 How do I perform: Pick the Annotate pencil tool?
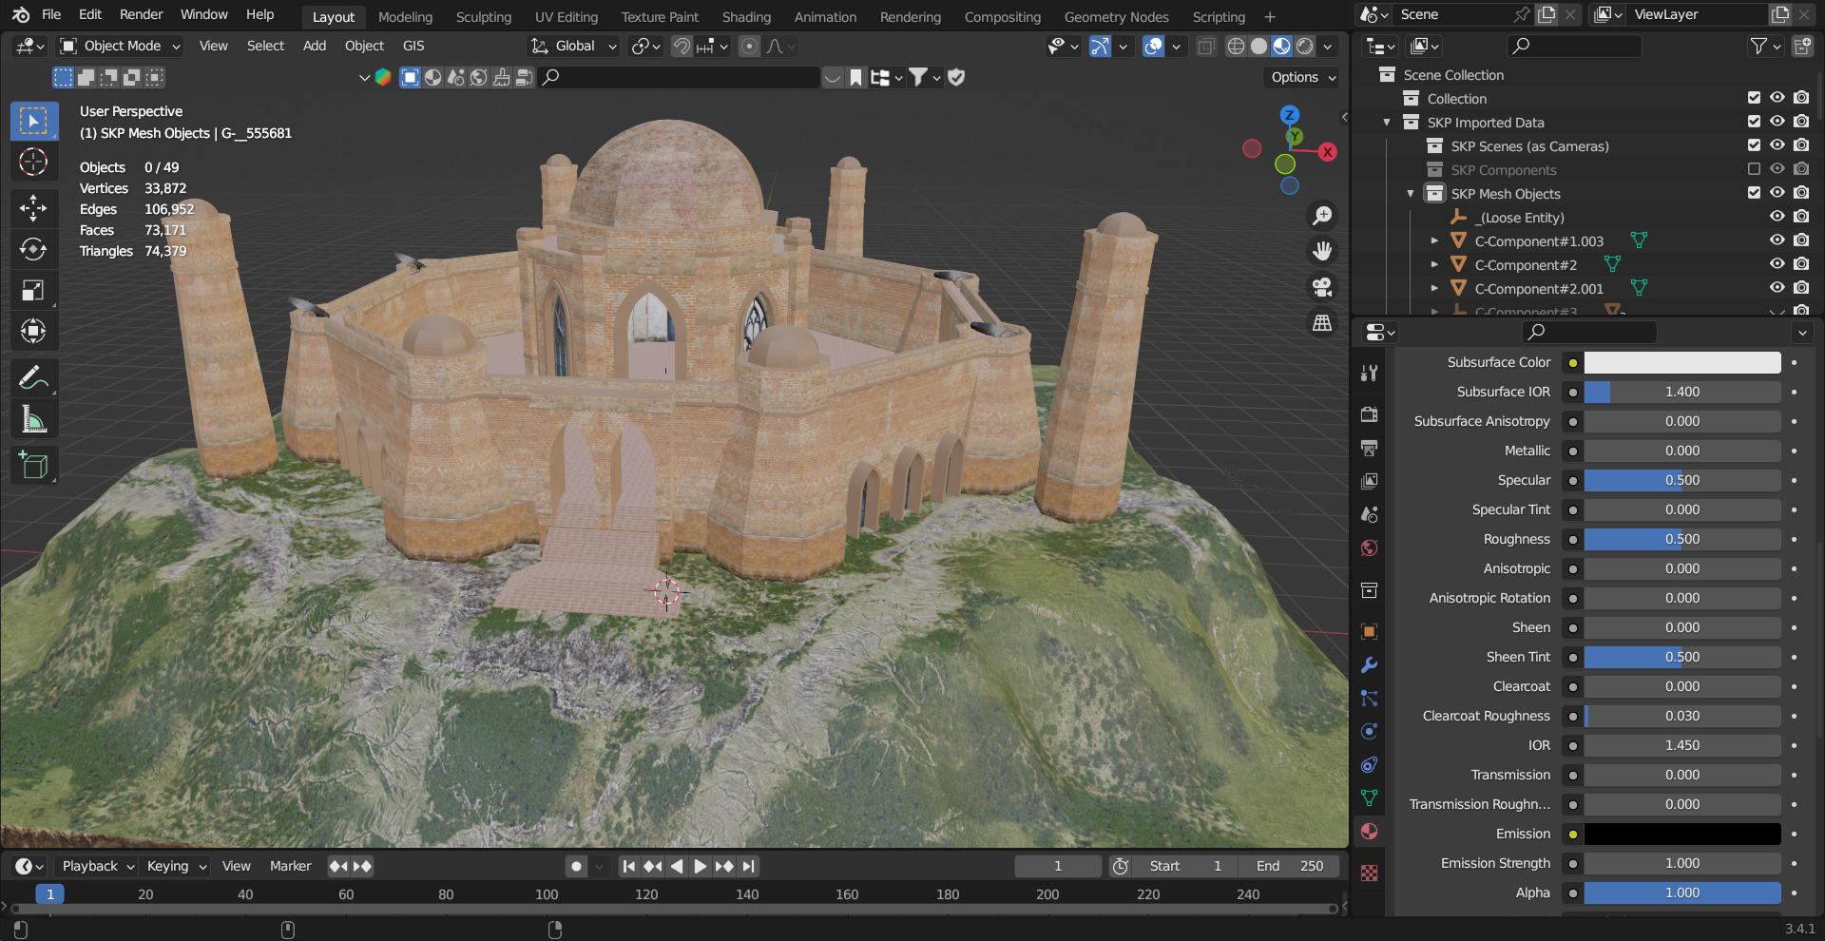pyautogui.click(x=33, y=377)
